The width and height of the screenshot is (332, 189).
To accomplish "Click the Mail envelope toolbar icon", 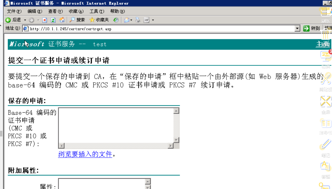I will pyautogui.click(x=127, y=20).
